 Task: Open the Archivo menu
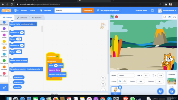click(x=24, y=11)
